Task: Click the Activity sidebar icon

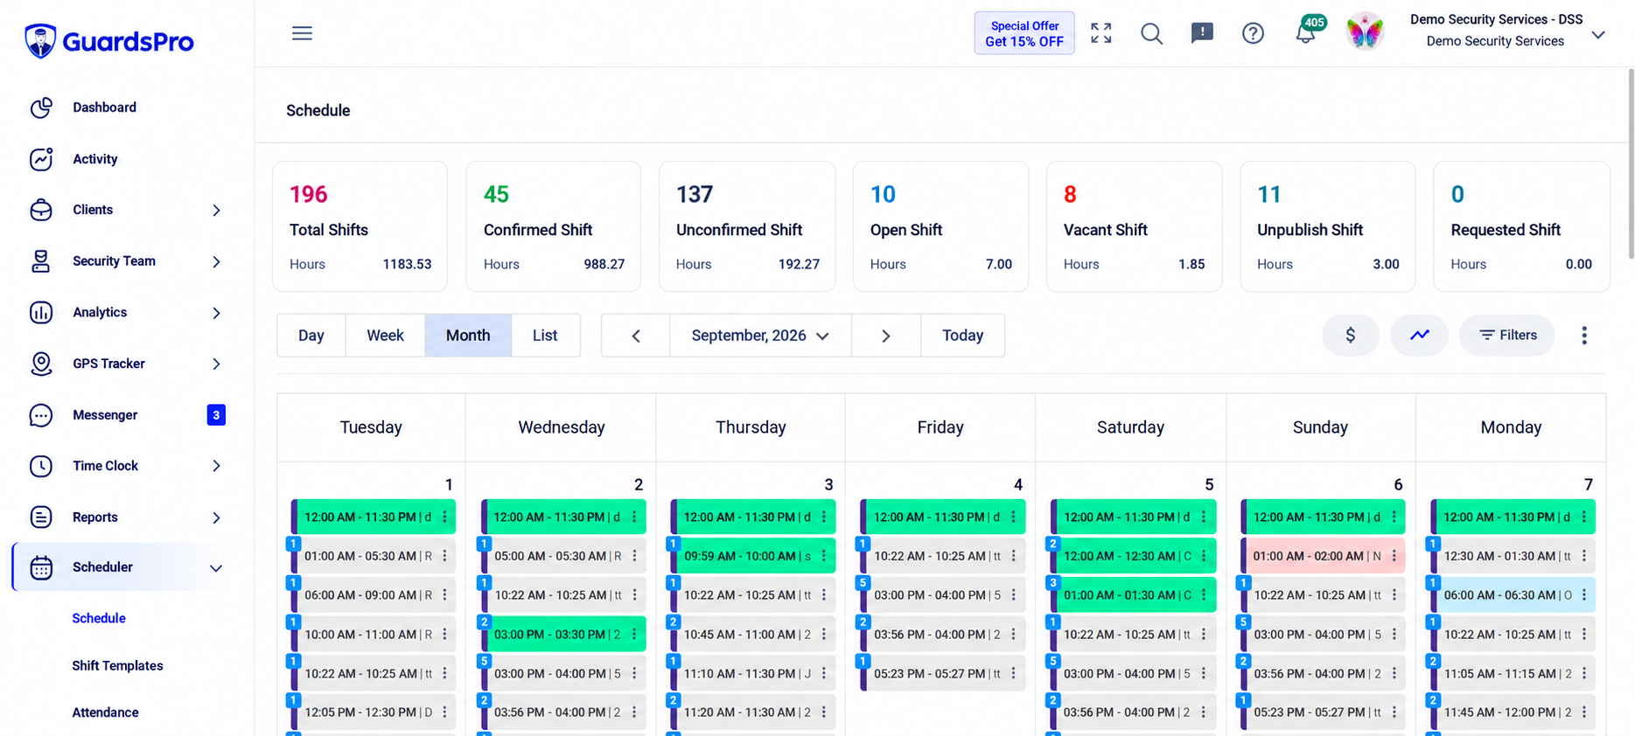Action: click(41, 159)
